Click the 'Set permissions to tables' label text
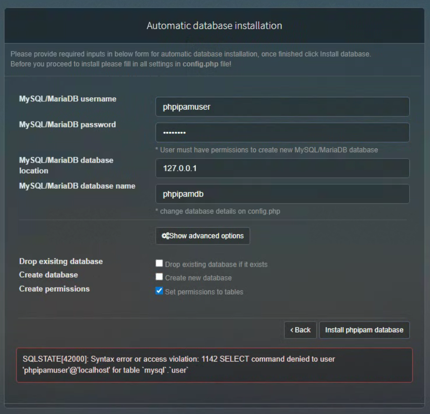Screen dimensions: 430x414 pos(204,292)
